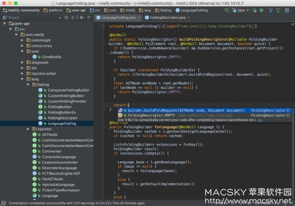Click the Run icon in toolbar

click(x=254, y=10)
